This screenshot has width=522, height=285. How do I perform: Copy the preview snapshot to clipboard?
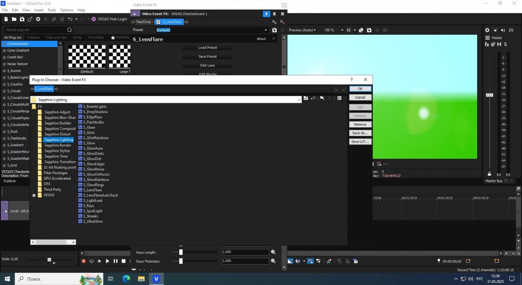coord(362,30)
